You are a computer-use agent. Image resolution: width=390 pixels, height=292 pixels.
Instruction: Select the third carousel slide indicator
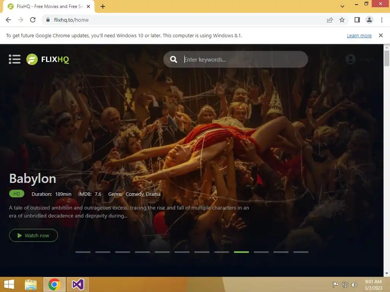(122, 252)
